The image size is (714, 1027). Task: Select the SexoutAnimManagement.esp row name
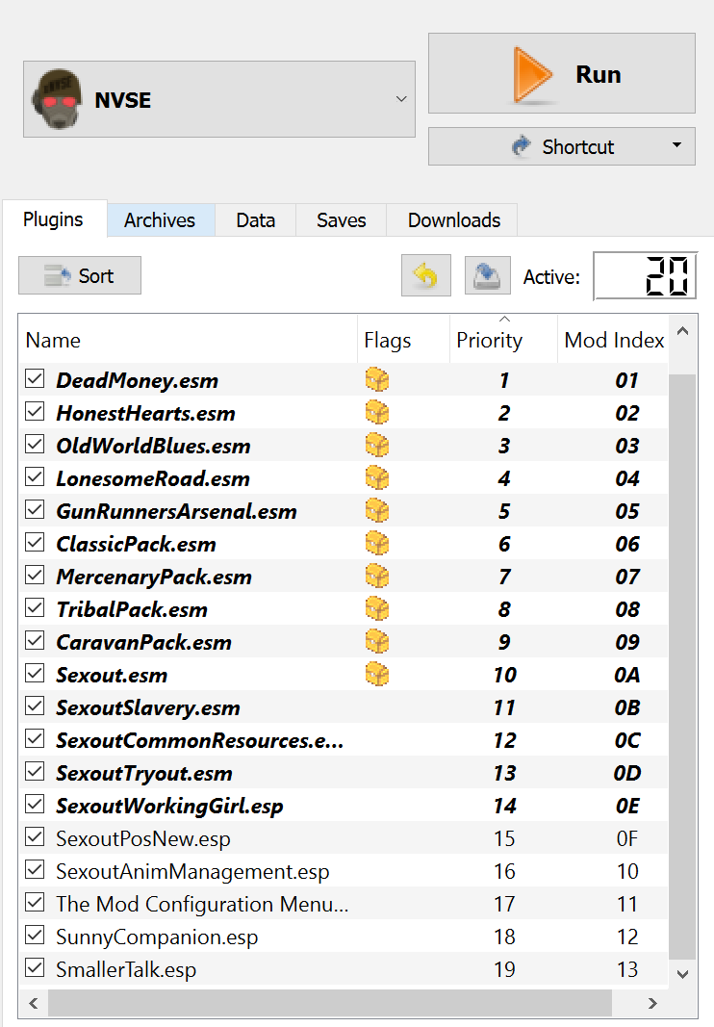coord(192,871)
